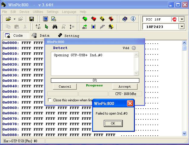
Task: Expand the PIC 18F family dropdown
Action: [182, 19]
